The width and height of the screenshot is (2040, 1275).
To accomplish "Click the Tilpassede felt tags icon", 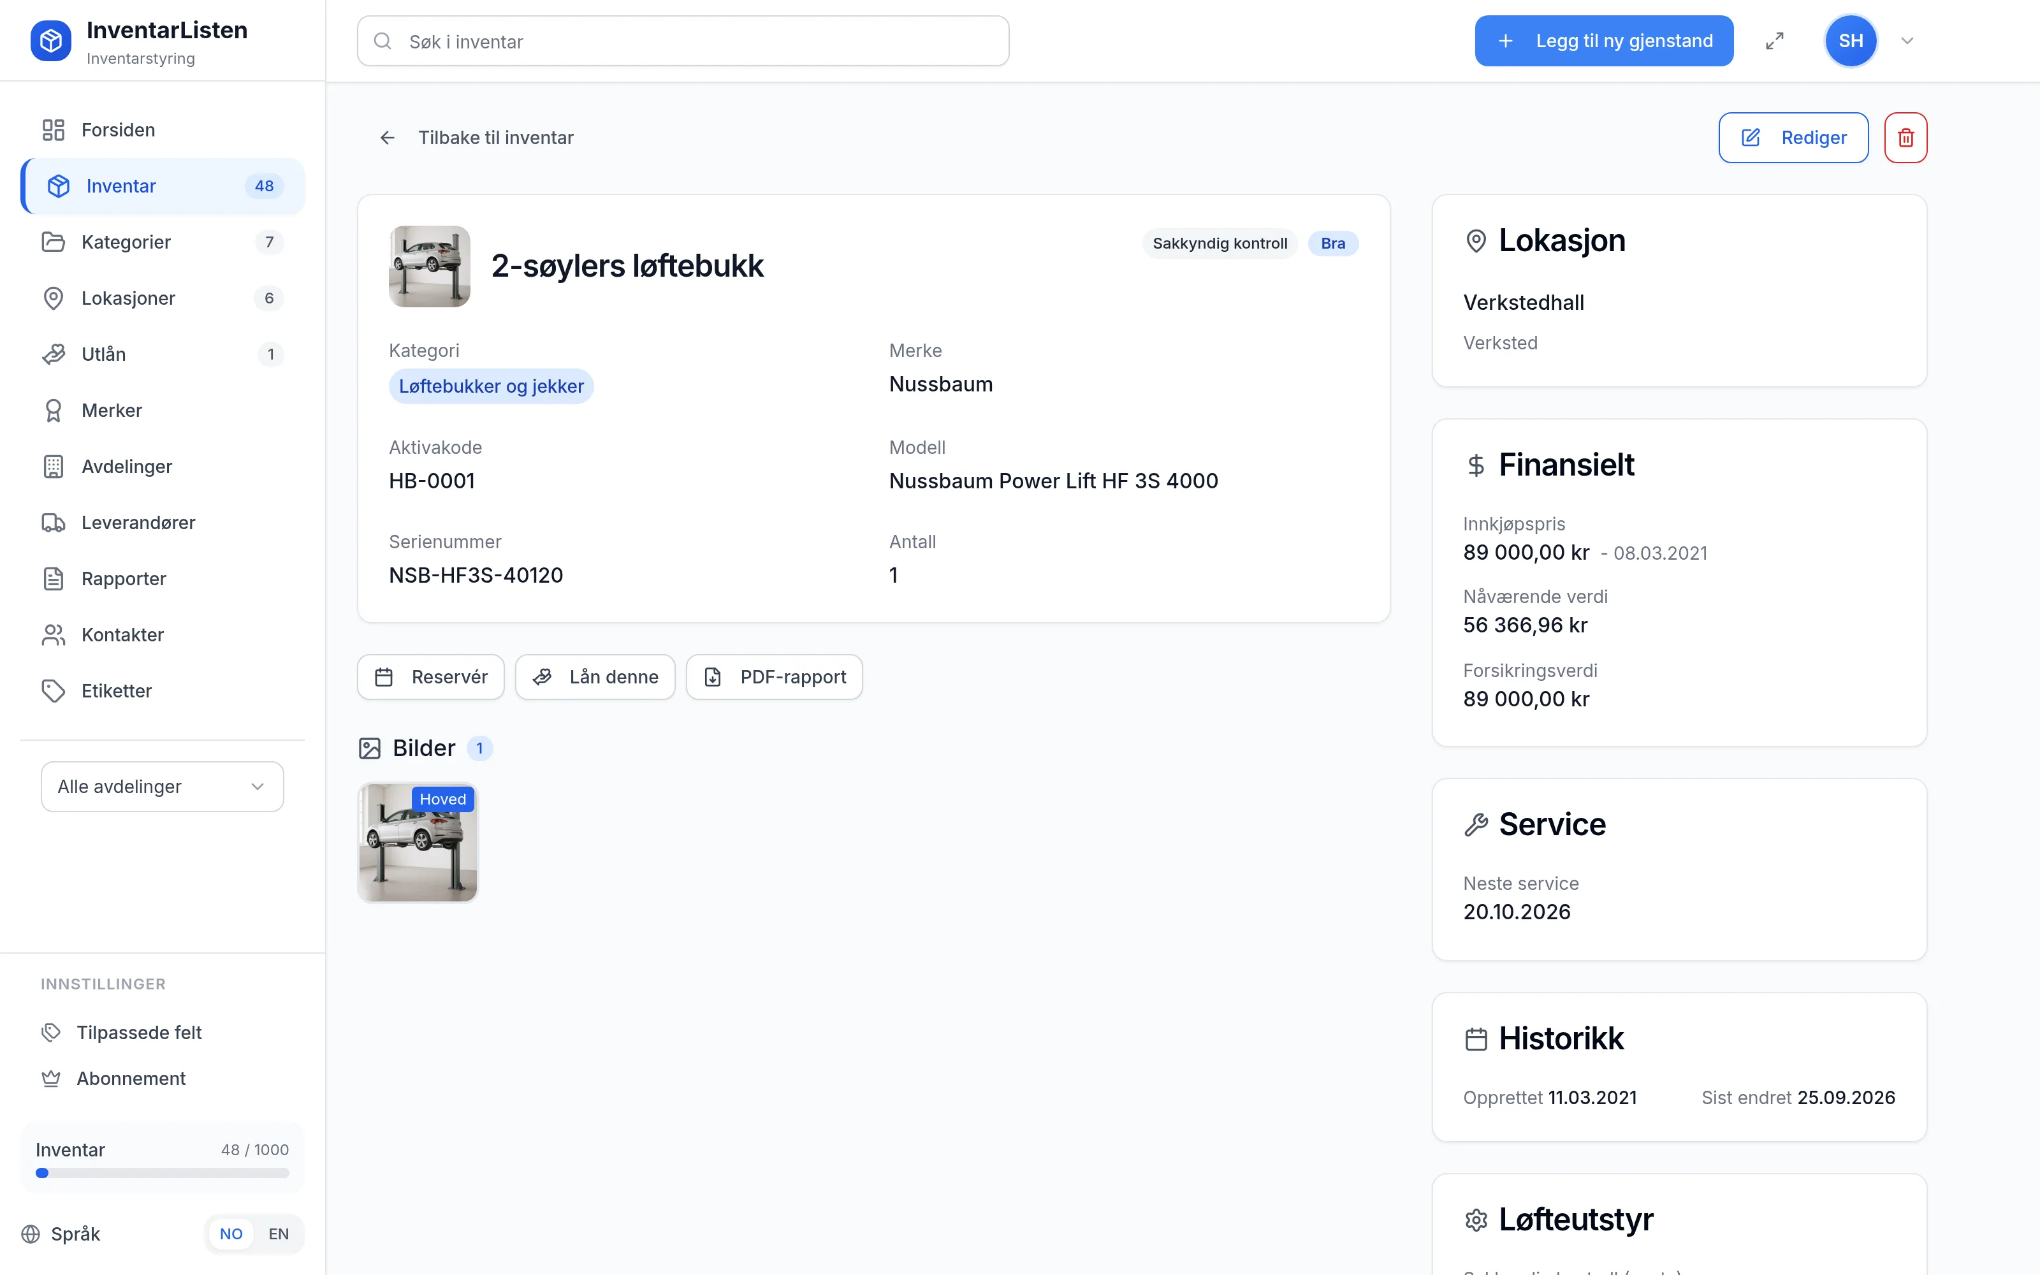I will tap(52, 1032).
